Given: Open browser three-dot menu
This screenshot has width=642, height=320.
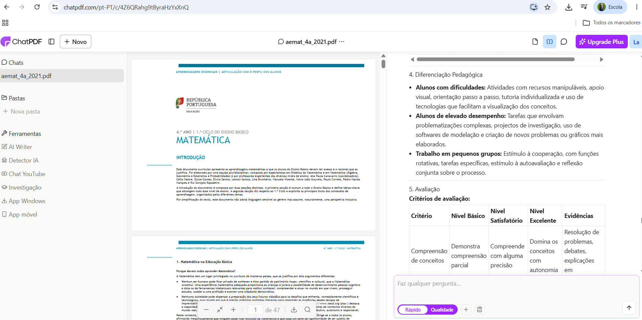Looking at the screenshot, I should click(x=636, y=7).
